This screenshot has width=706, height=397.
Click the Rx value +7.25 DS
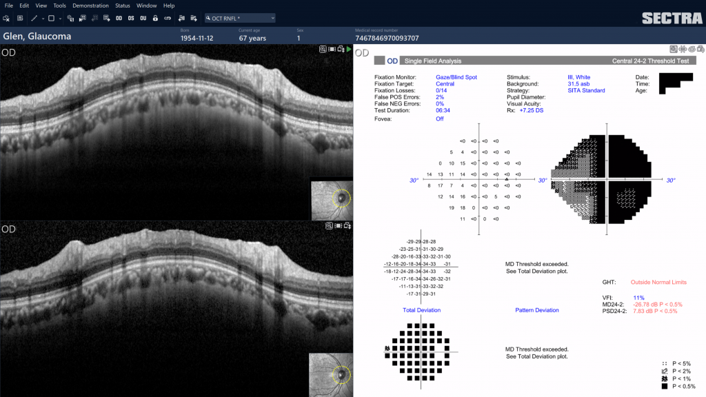[x=532, y=110]
